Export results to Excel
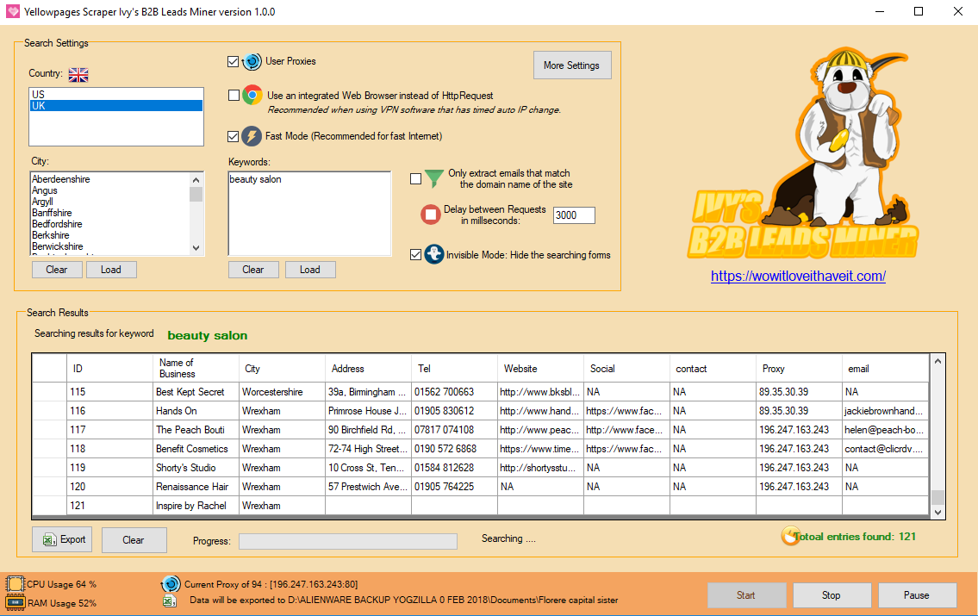Screen dimensions: 978x616 click(62, 539)
